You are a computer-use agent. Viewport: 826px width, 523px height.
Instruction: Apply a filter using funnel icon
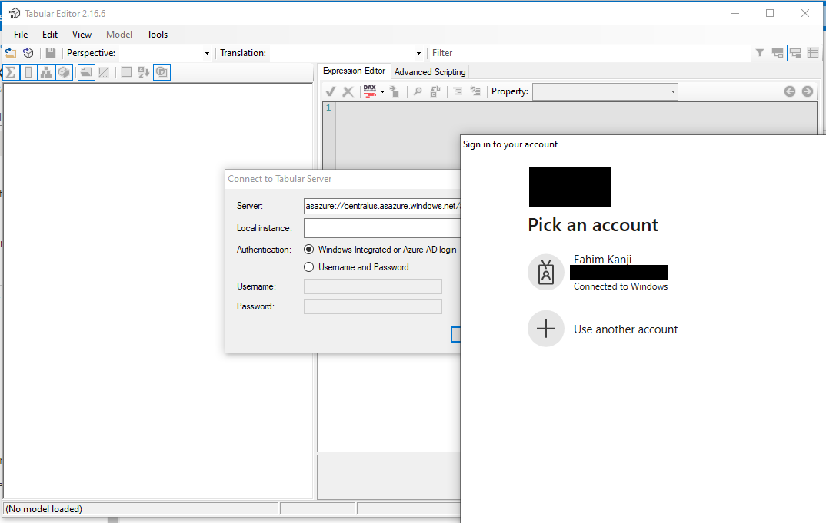(759, 52)
